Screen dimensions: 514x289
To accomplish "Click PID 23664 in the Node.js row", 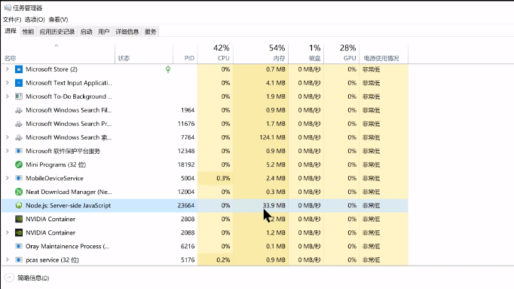I will (186, 205).
